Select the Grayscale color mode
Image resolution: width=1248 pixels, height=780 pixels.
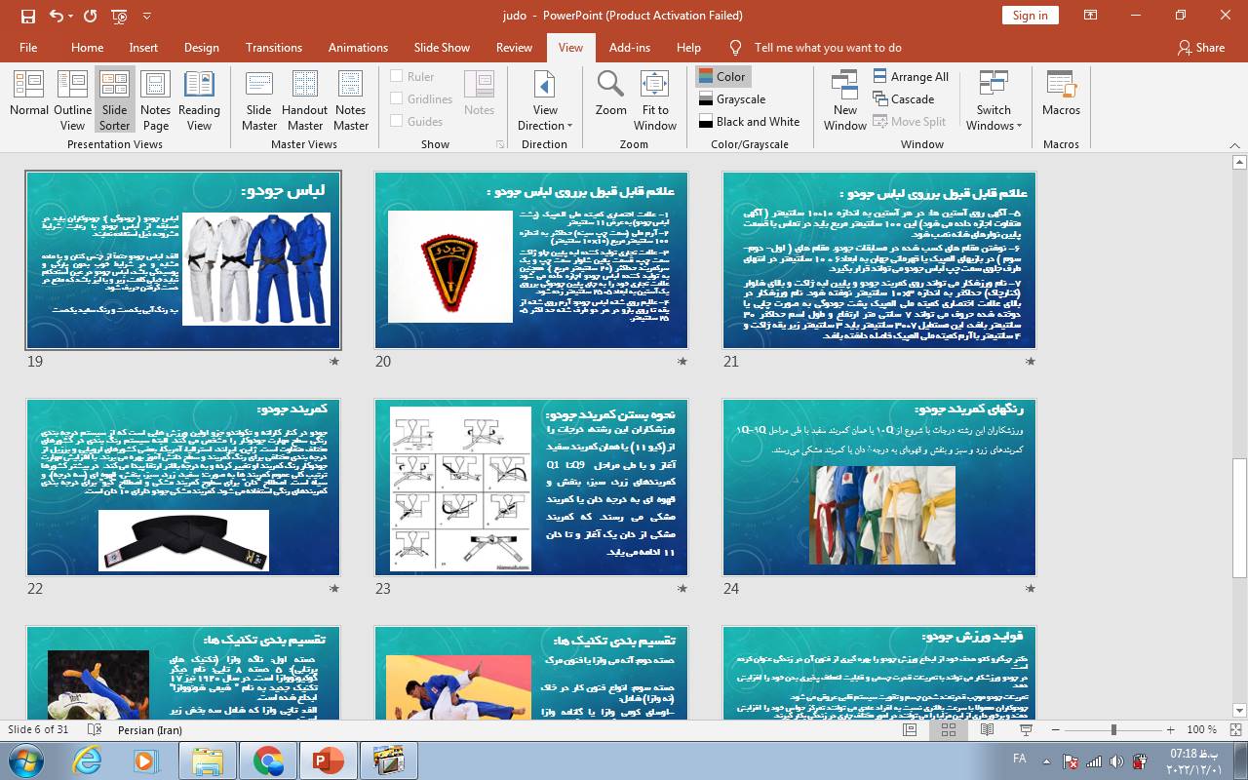coord(732,98)
